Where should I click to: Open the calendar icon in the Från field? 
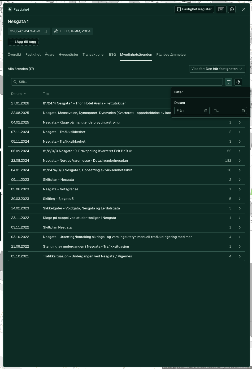[206, 111]
